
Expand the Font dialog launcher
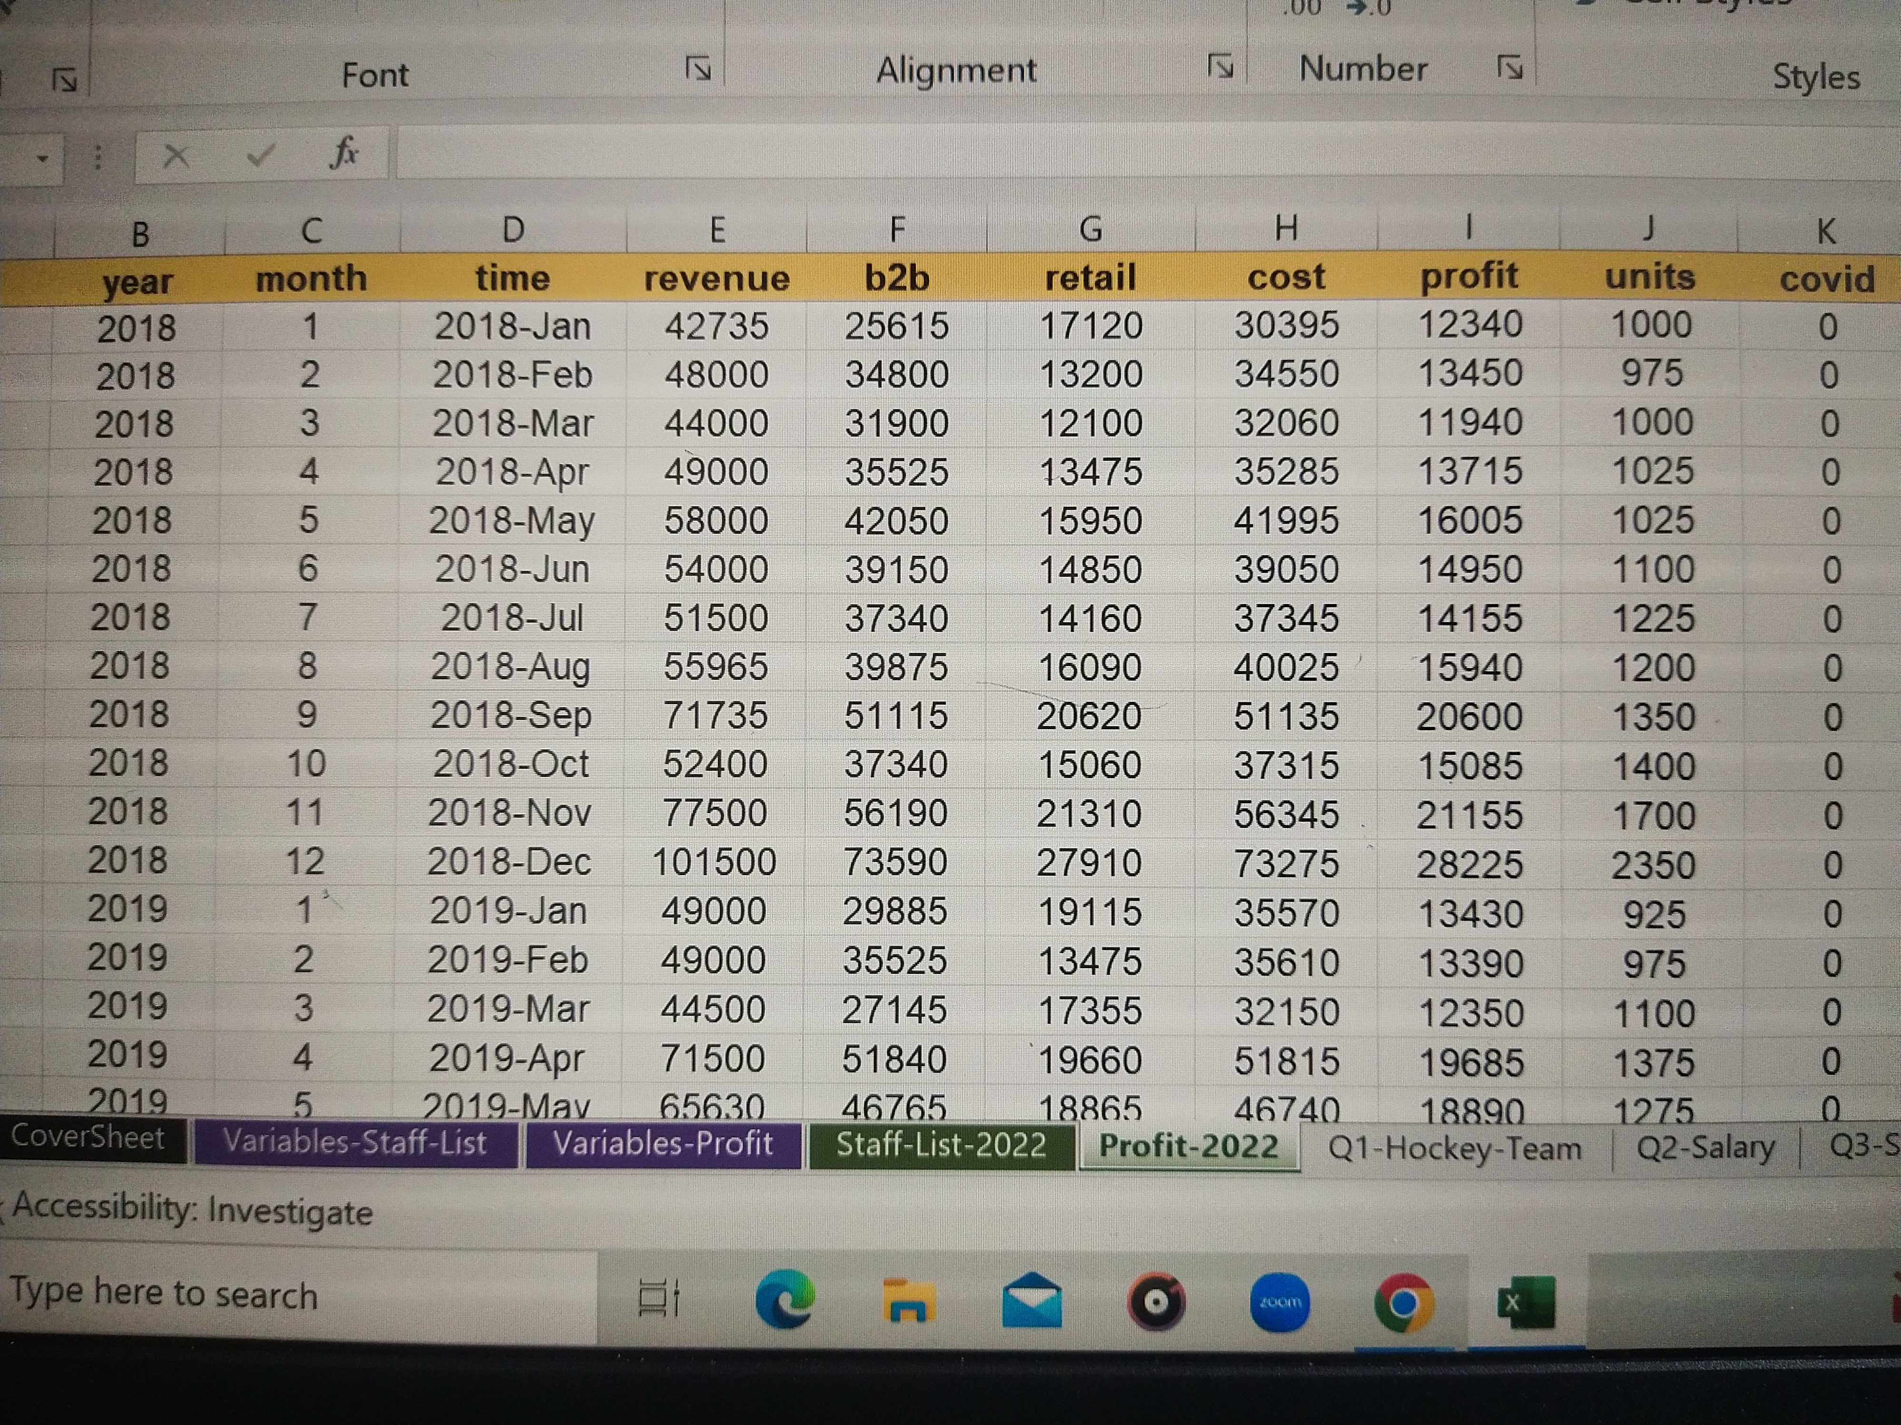pyautogui.click(x=699, y=68)
